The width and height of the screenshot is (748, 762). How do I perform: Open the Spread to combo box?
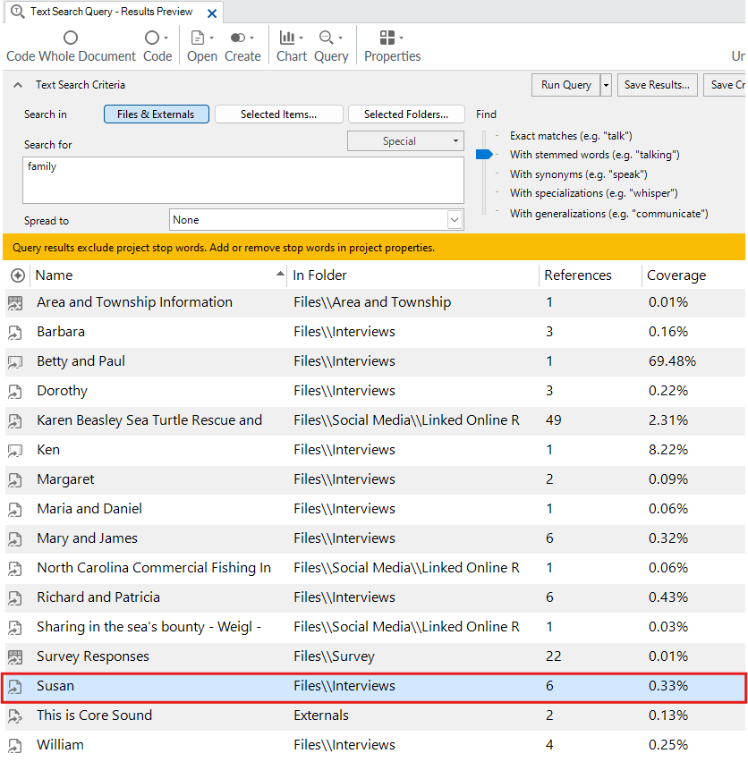(317, 220)
